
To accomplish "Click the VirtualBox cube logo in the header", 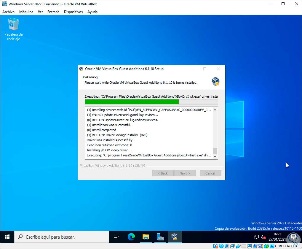I will point(216,81).
